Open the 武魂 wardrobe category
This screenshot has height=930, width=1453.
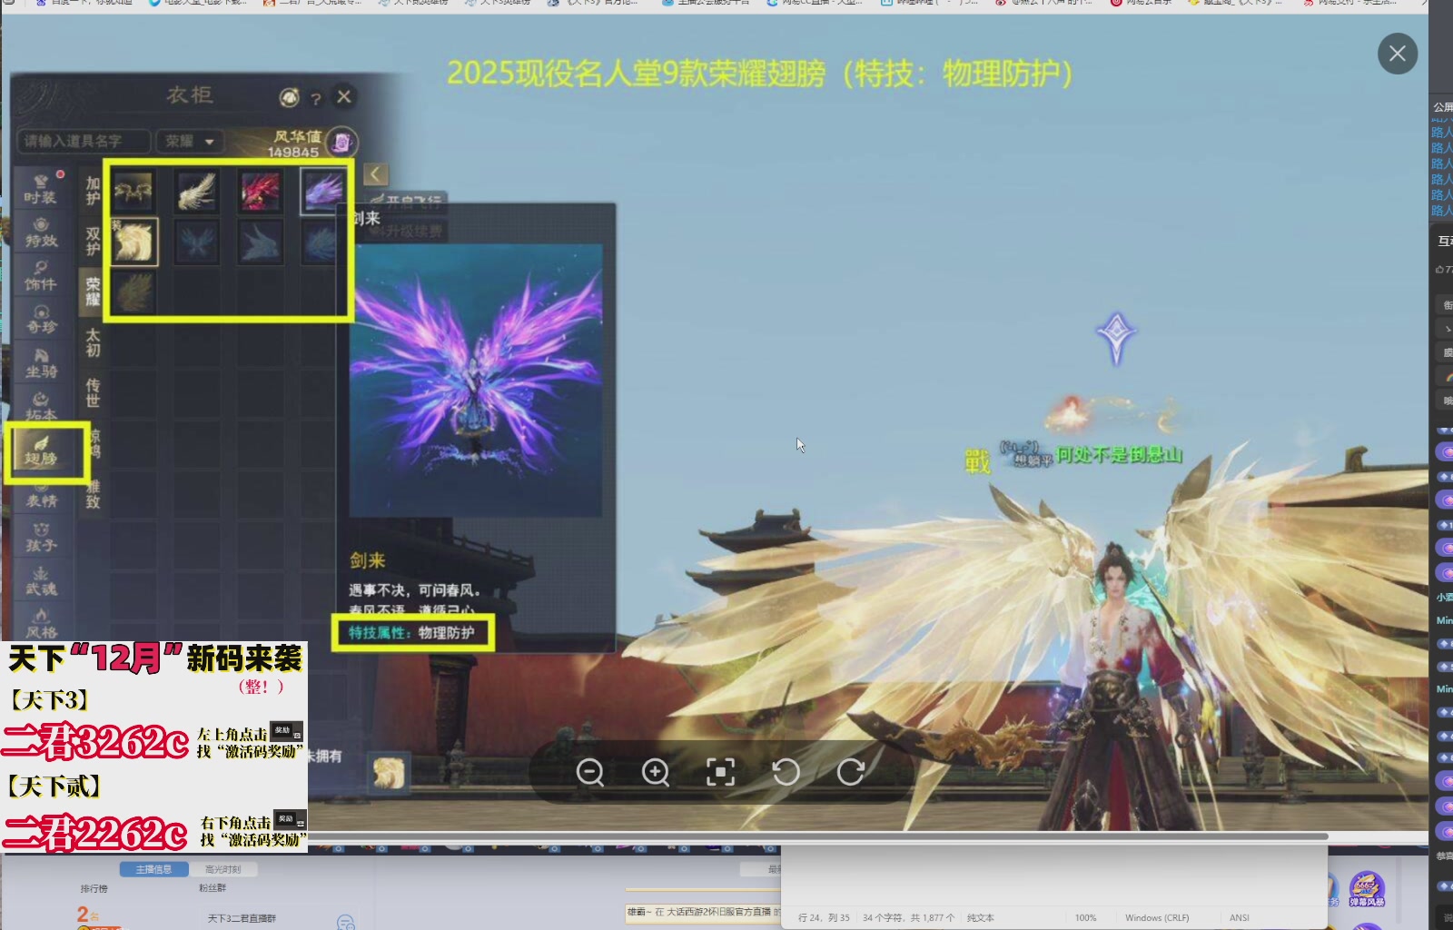40,580
